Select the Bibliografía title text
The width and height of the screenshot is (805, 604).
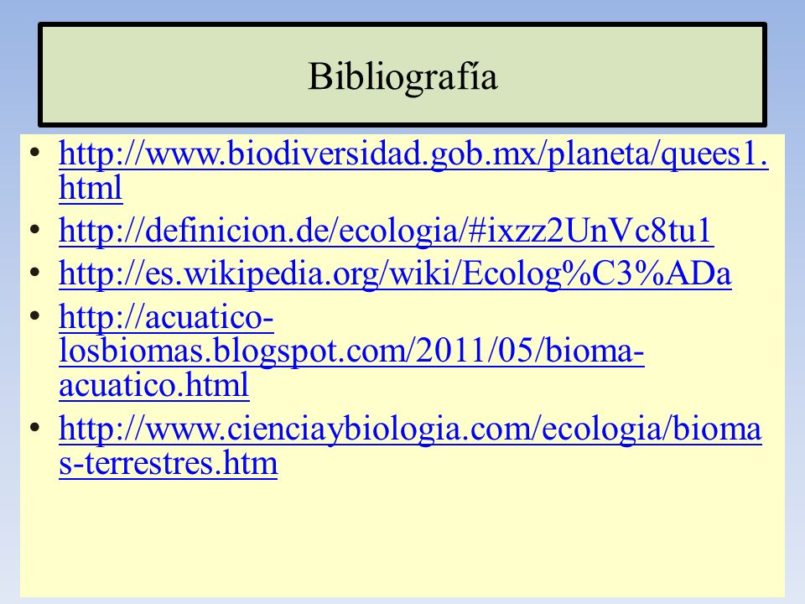(402, 77)
